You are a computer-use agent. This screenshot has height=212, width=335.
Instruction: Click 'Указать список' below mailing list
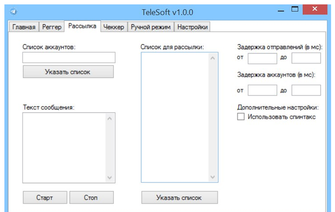point(179,198)
